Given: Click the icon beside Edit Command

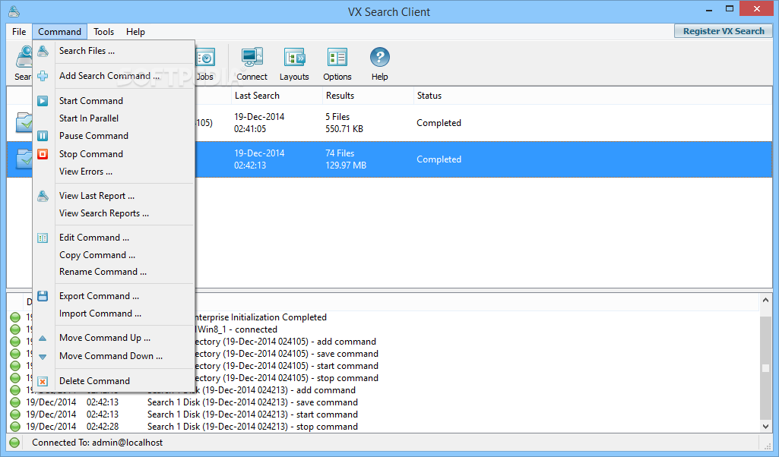Looking at the screenshot, I should [43, 238].
